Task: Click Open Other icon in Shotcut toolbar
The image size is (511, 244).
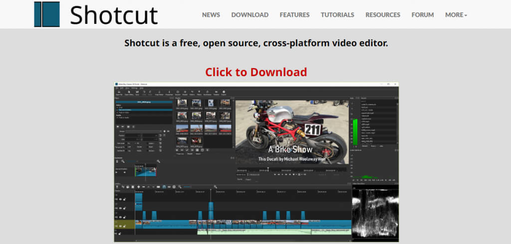Action: 129,93
